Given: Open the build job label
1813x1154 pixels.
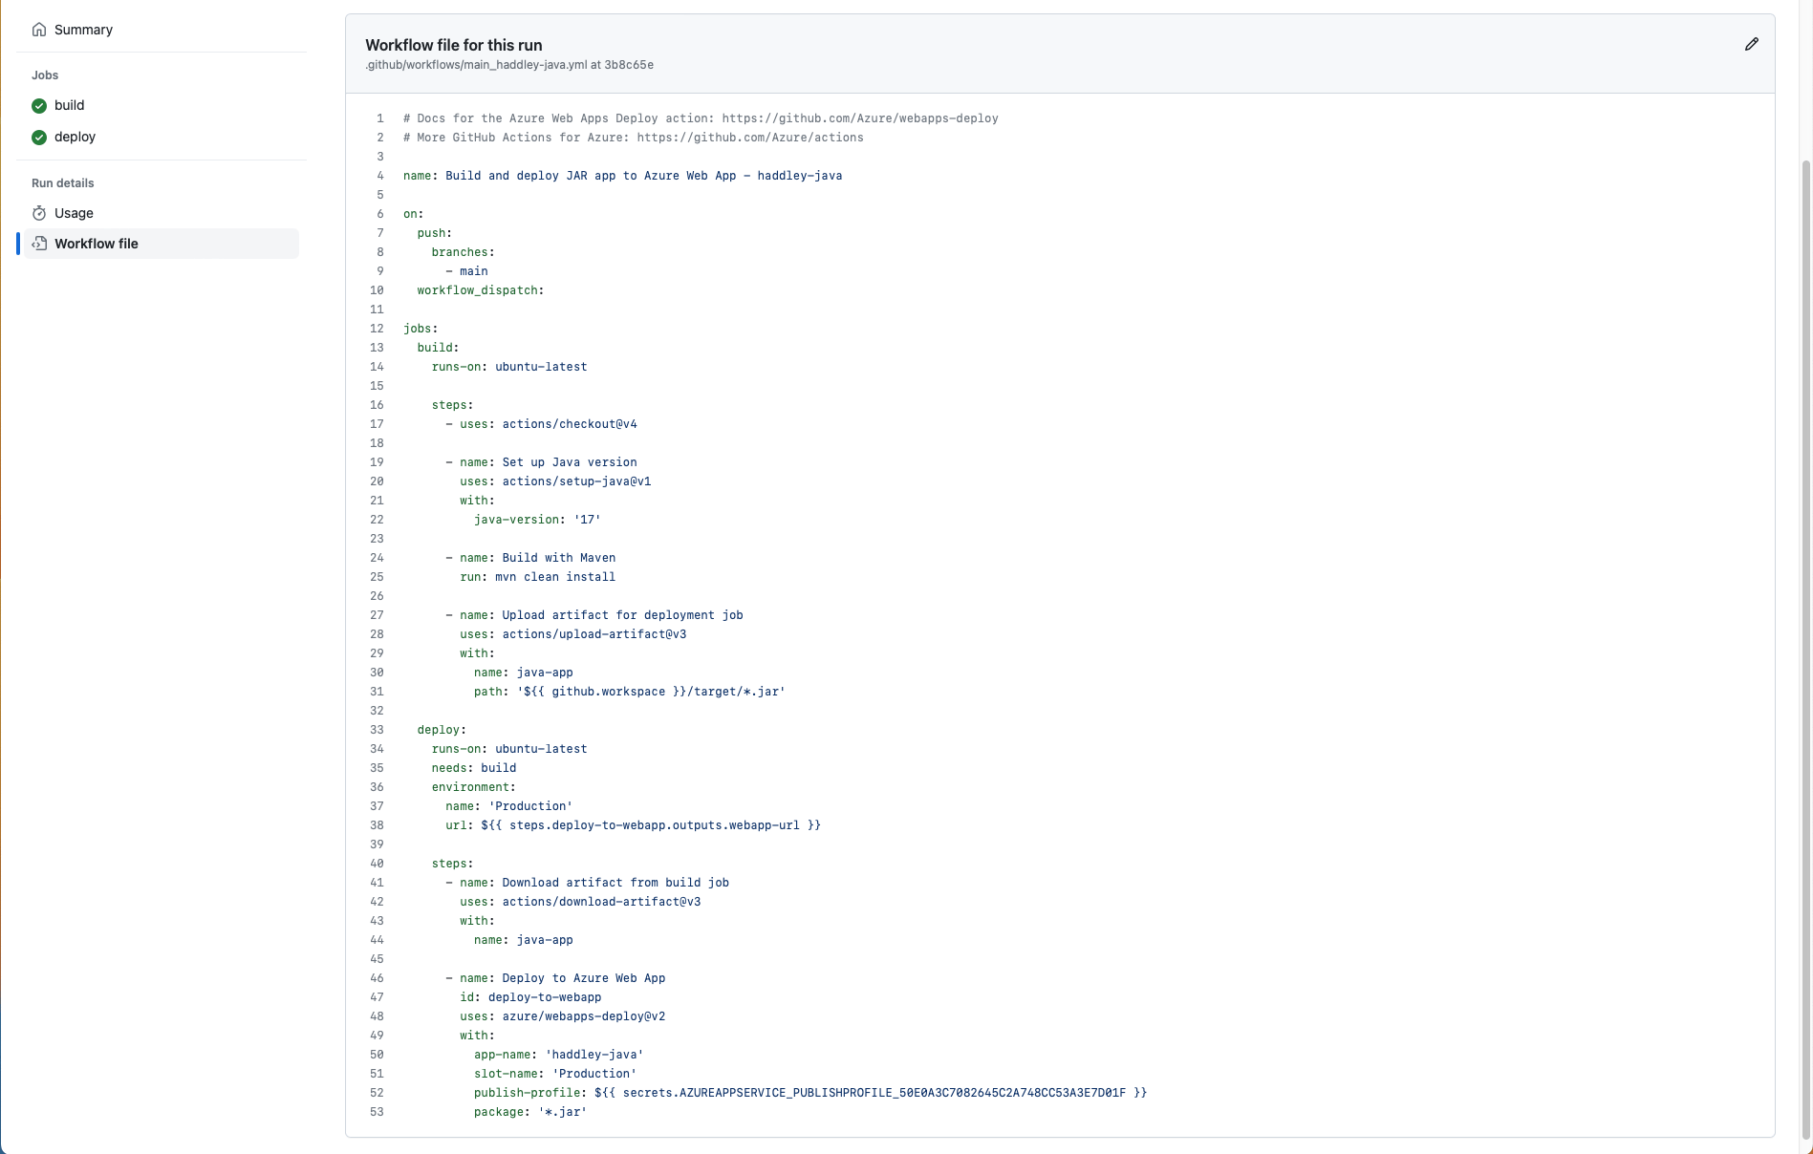Looking at the screenshot, I should (69, 105).
